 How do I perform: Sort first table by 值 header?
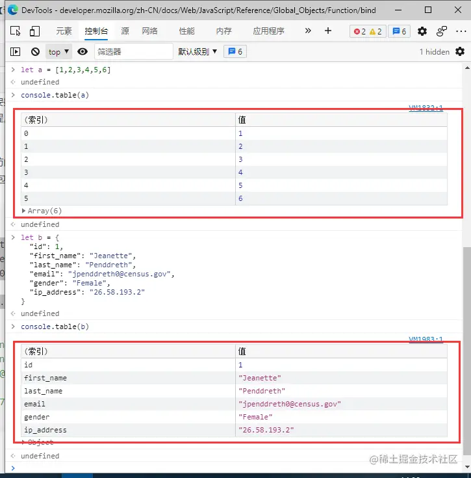coord(341,120)
